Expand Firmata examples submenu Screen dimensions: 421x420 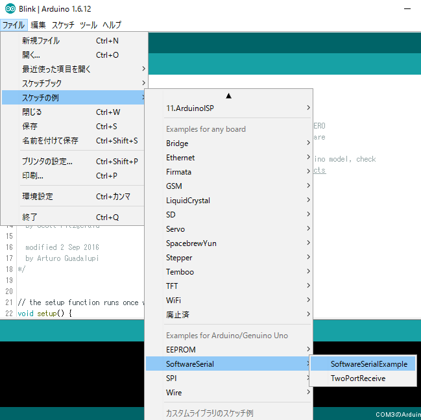click(x=229, y=172)
